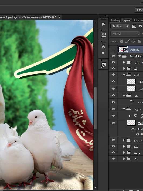The height and width of the screenshot is (191, 143).
Task: Select the new 4.psd document tab
Action: click(x=28, y=17)
